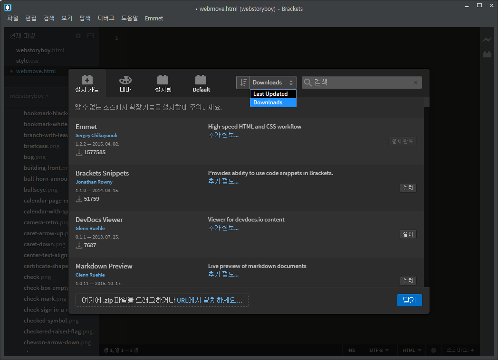Click the Live Preview lightning icon

pos(487,40)
